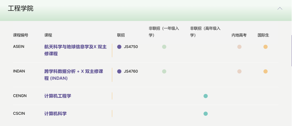Click ASEIN's green 非联招 一年级入学 dot
The width and height of the screenshot is (292, 126).
pyautogui.click(x=164, y=47)
